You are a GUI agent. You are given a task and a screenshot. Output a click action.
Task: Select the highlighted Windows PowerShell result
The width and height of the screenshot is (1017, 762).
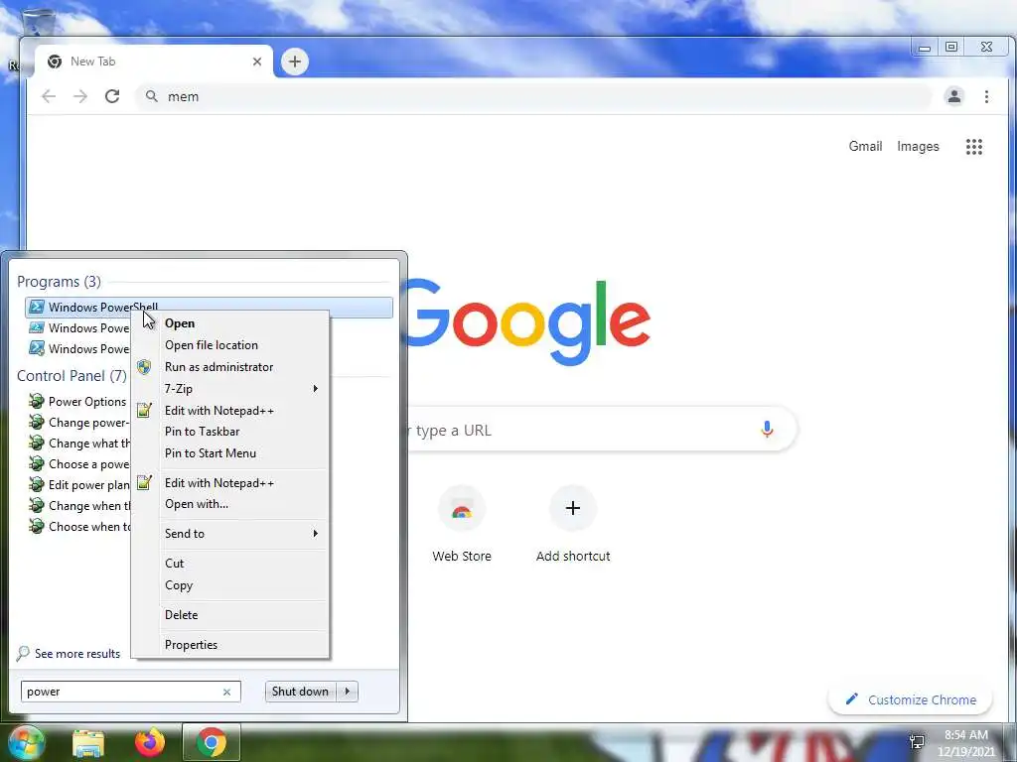(209, 308)
